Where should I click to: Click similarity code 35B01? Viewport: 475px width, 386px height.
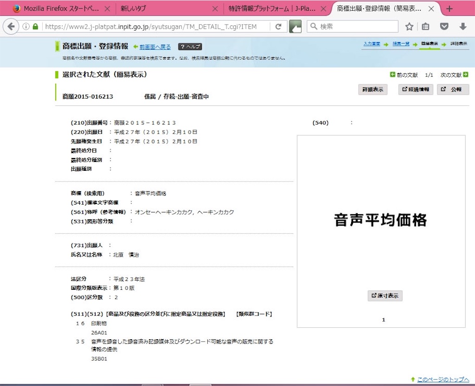tap(99, 359)
